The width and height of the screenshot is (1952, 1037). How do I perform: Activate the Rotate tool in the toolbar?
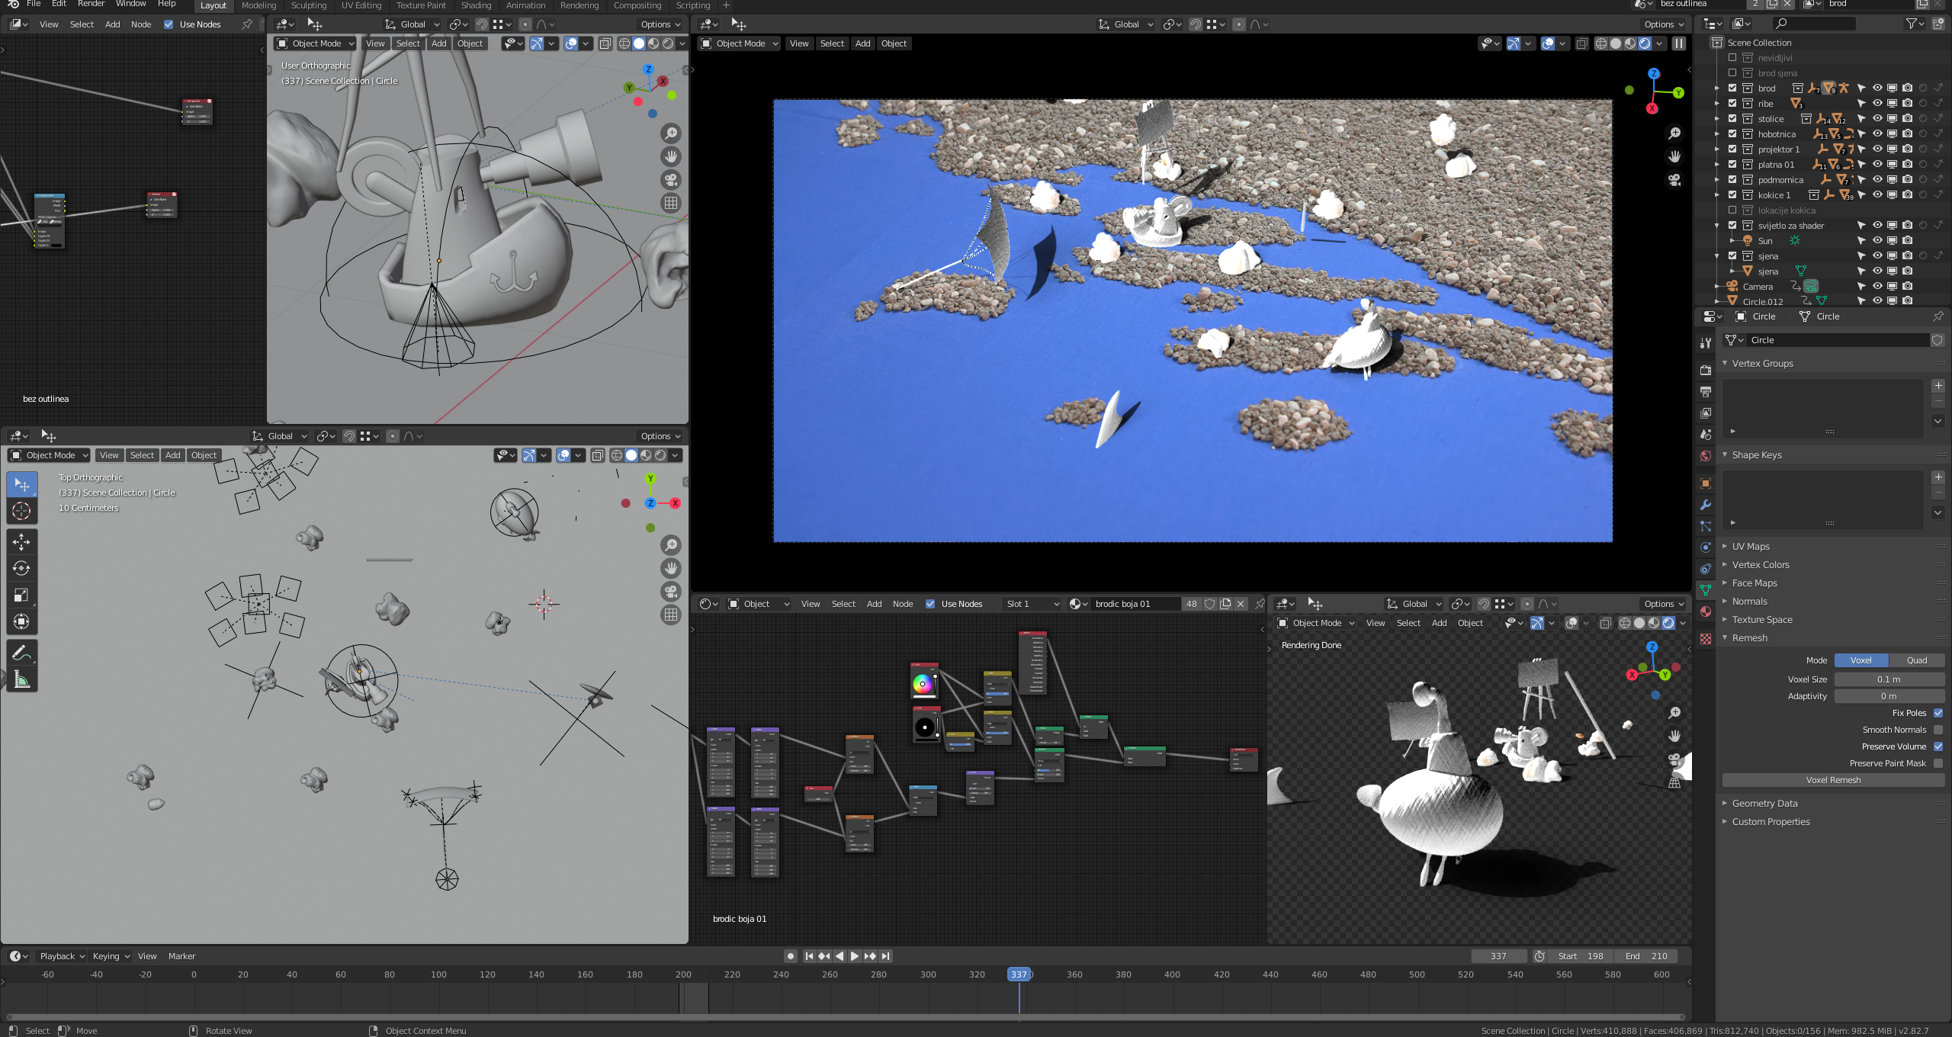(x=21, y=568)
